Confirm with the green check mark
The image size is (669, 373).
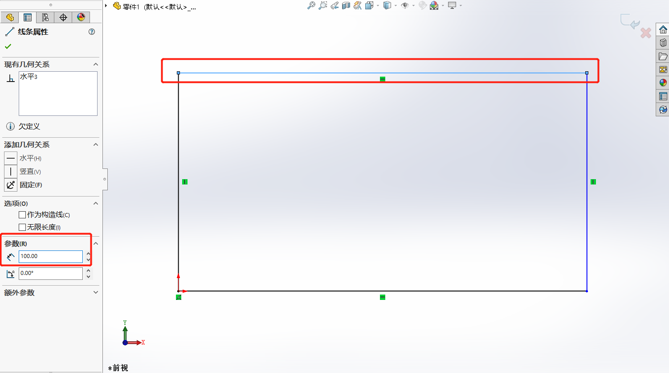(7, 46)
